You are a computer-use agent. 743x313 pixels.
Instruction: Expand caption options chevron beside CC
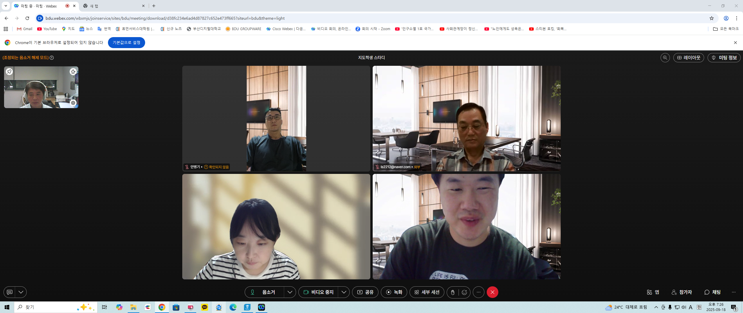point(21,292)
